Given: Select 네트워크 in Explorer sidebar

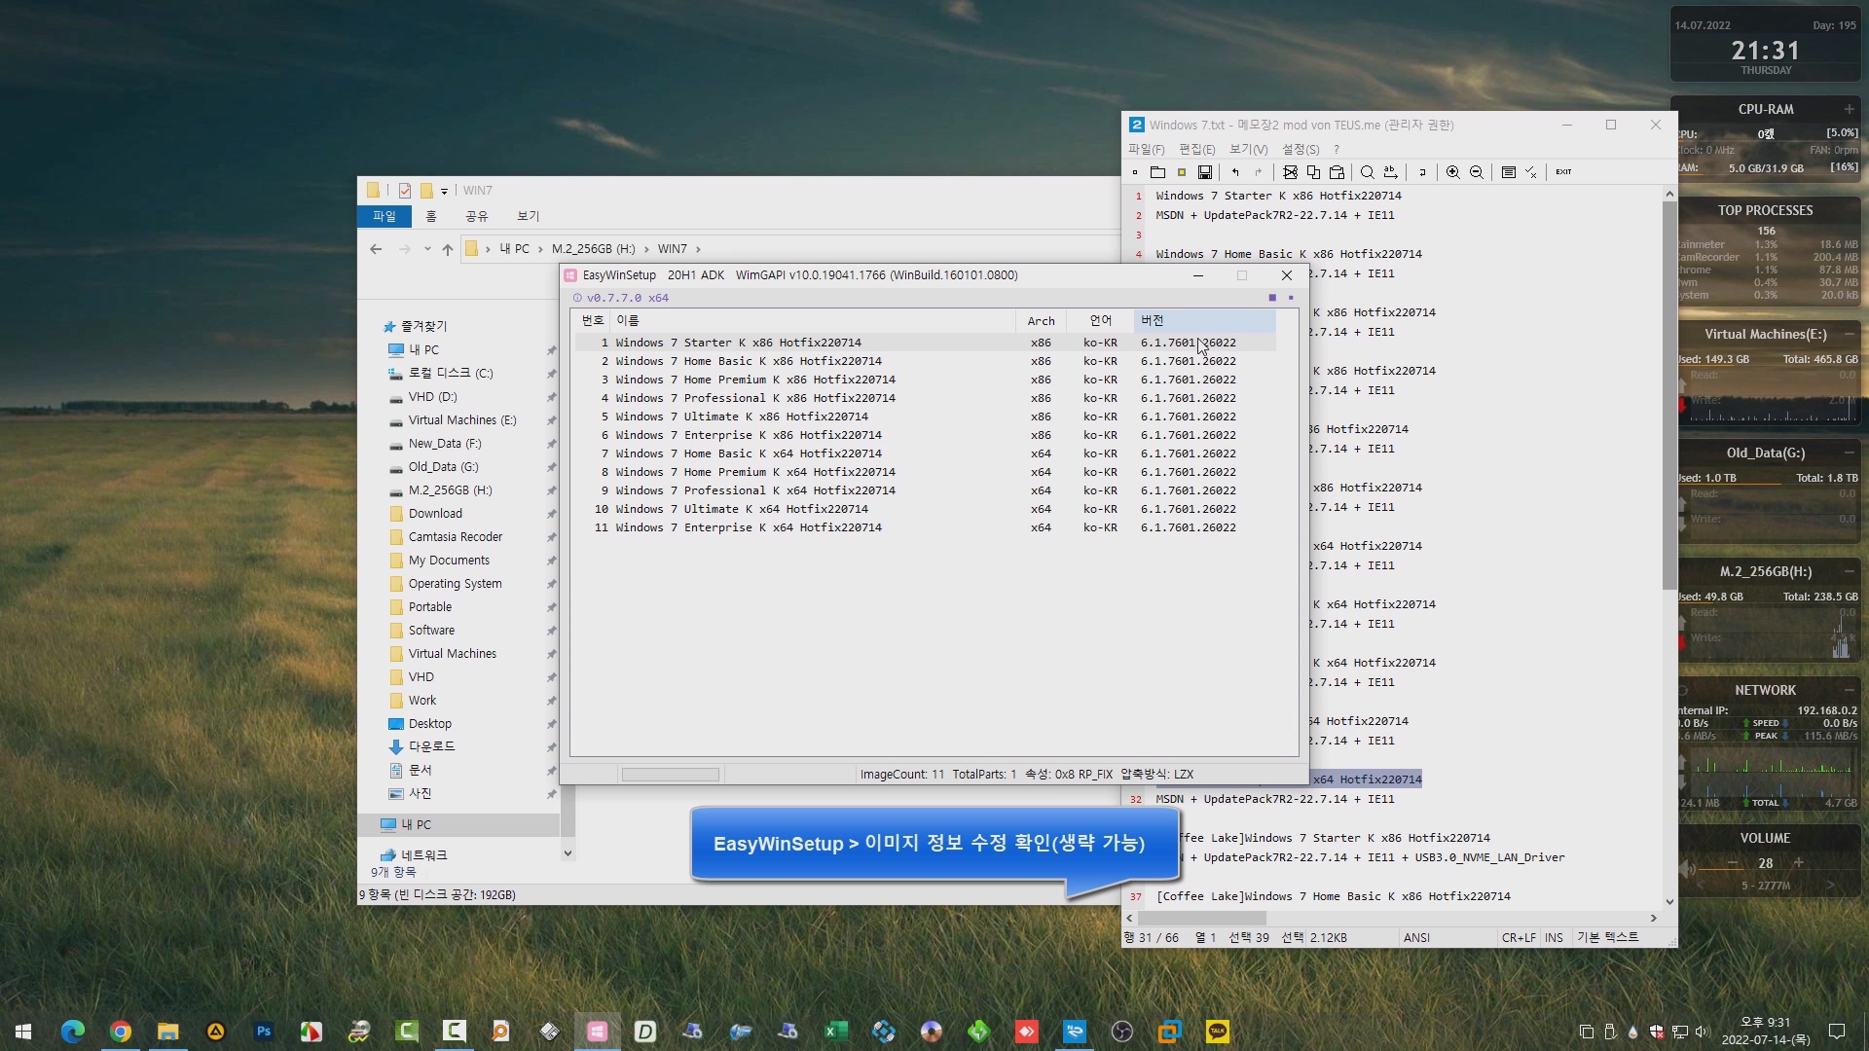Looking at the screenshot, I should pyautogui.click(x=424, y=855).
